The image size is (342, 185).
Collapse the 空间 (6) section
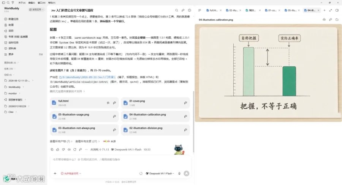click(x=9, y=75)
